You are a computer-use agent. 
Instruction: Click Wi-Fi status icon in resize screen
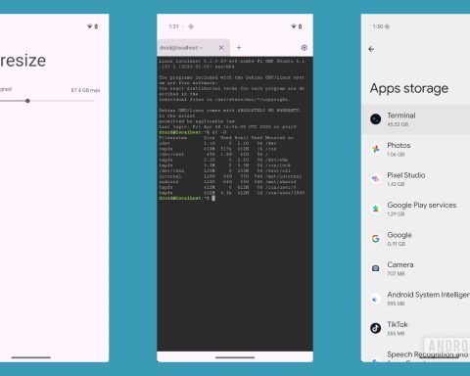90,26
